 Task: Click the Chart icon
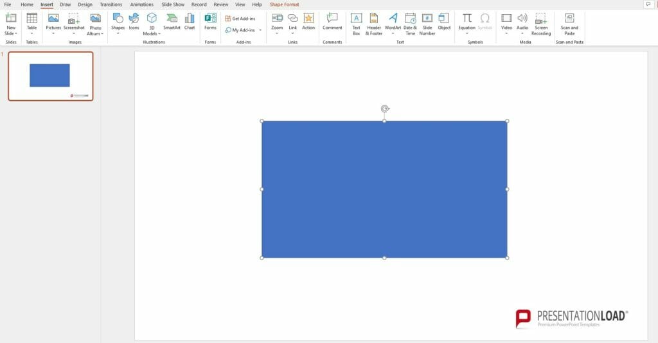coord(190,21)
